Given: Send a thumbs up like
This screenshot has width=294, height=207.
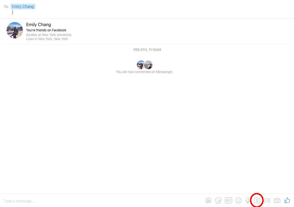Looking at the screenshot, I should click(287, 200).
